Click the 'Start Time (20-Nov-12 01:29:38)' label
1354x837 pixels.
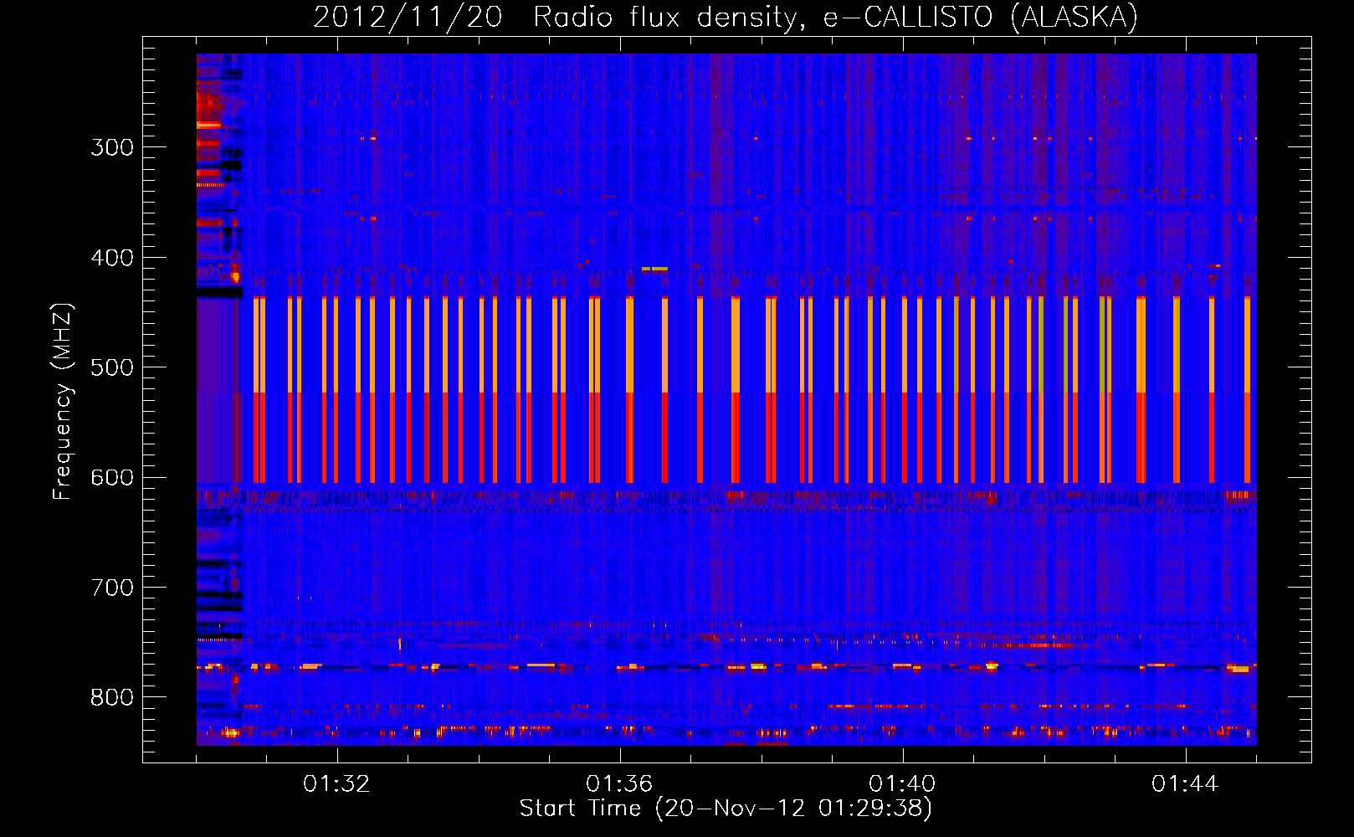pyautogui.click(x=726, y=809)
